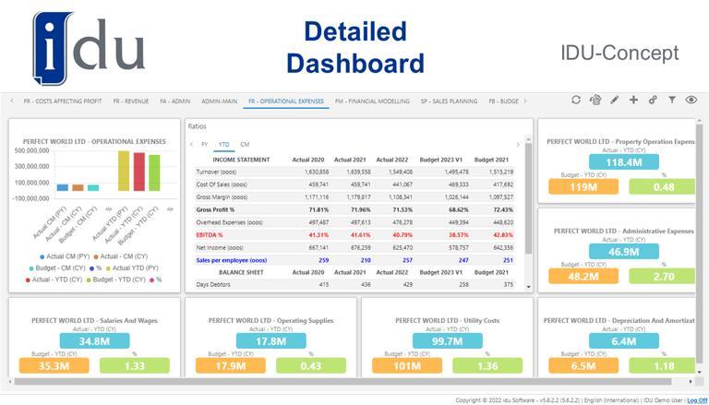709x405 pixels.
Task: Toggle Actual - YTD (CY) legend series
Action: click(x=54, y=280)
